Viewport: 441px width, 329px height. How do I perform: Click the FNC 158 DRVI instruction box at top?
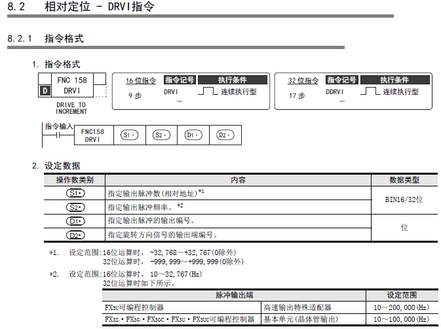[71, 86]
